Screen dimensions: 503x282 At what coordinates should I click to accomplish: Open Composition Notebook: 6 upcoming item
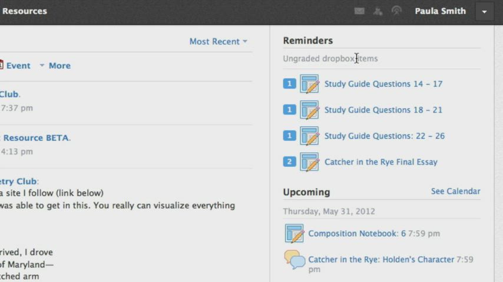click(357, 234)
